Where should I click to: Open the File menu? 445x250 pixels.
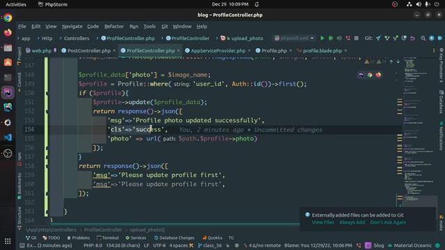22,26
